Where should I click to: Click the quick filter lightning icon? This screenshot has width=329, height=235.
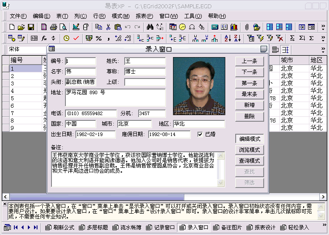pyautogui.click(x=260, y=38)
